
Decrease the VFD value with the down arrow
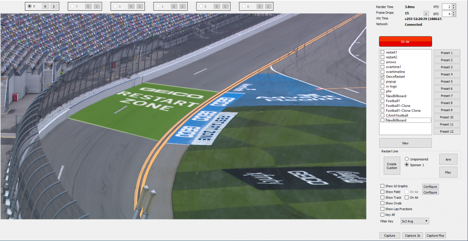[x=454, y=8]
